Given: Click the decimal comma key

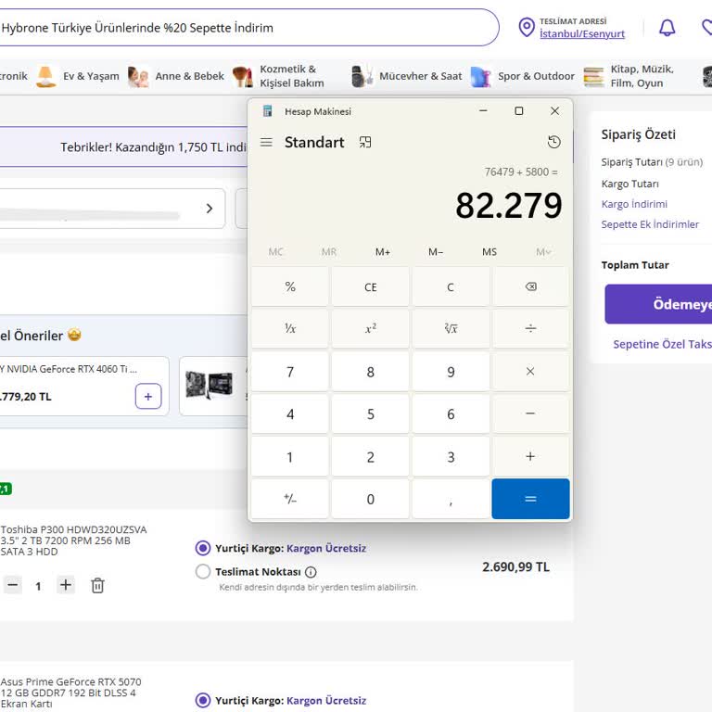Looking at the screenshot, I should point(451,499).
